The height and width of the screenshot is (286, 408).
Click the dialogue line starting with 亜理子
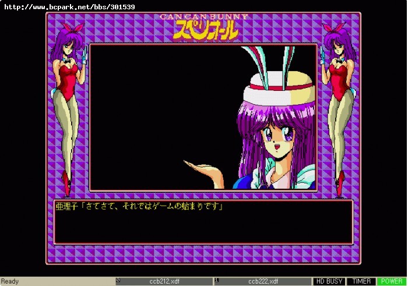(x=139, y=206)
